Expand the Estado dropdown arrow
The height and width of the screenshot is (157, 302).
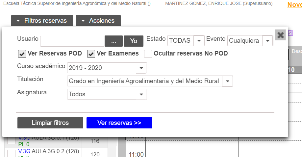[x=199, y=41]
